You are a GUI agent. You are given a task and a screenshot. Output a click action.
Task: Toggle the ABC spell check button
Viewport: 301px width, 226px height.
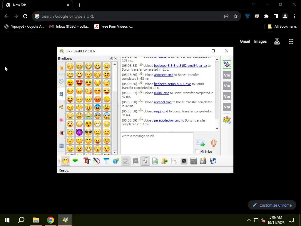point(126,161)
